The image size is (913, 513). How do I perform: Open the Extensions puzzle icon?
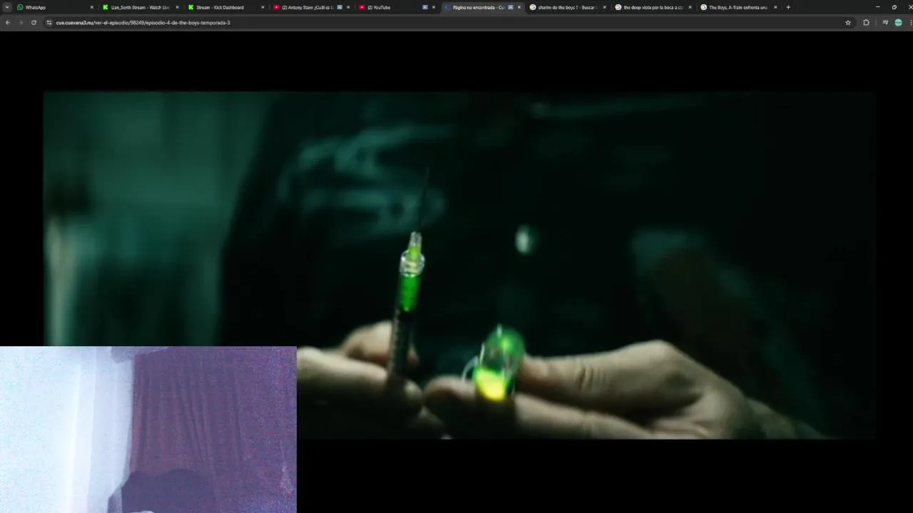tap(867, 23)
